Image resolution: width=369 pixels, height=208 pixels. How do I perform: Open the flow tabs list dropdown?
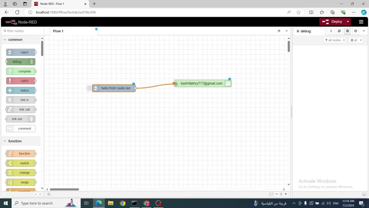click(286, 31)
